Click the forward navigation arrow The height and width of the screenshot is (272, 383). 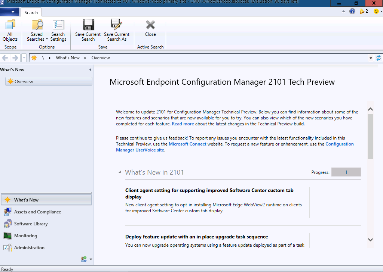coord(15,58)
